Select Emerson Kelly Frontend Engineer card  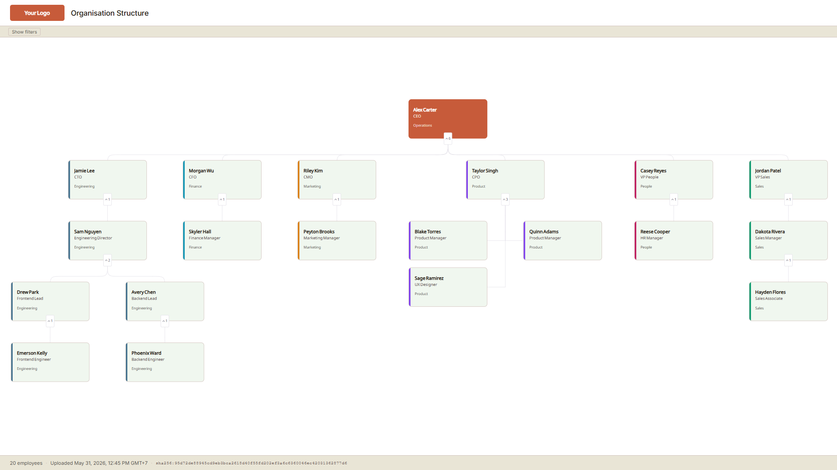coord(50,362)
